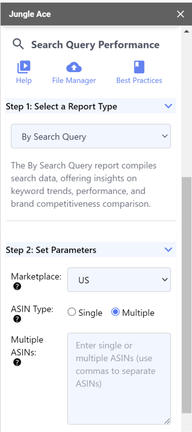
Task: Open the Help video icon
Action: click(x=24, y=67)
